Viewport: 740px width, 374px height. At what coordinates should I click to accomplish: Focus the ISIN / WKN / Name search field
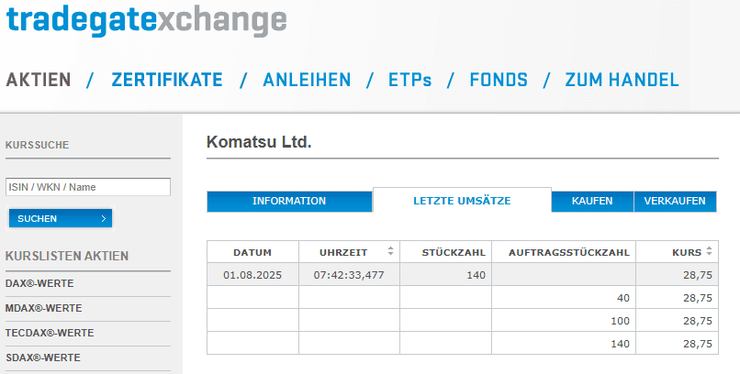(88, 187)
